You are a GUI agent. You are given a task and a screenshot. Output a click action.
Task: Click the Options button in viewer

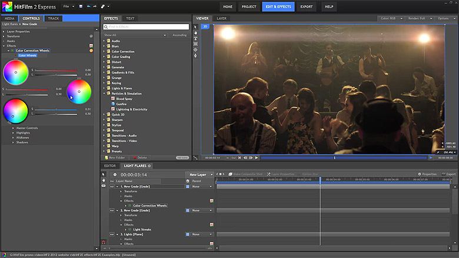click(446, 18)
